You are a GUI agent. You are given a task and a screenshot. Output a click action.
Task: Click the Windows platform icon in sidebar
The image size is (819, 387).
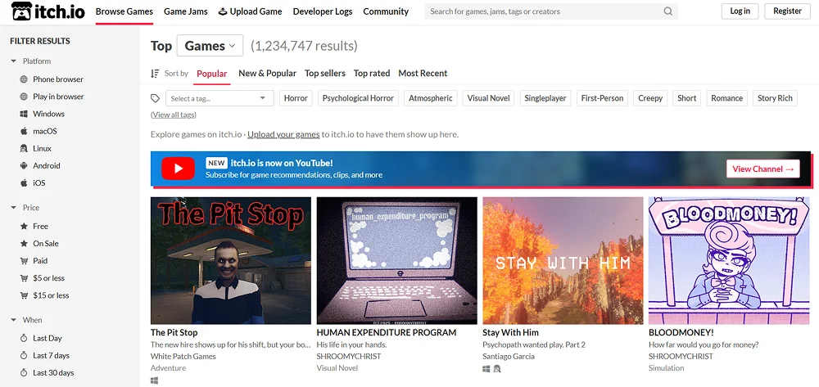coord(24,114)
